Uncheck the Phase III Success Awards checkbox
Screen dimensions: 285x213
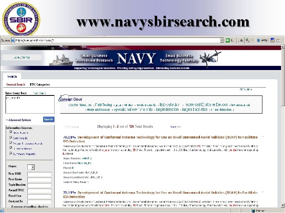click(x=11, y=143)
